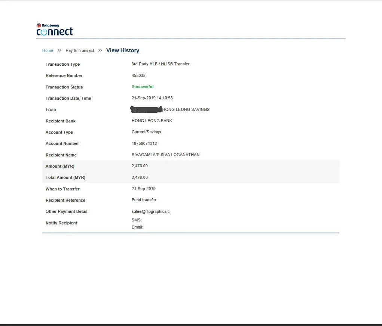Image resolution: width=382 pixels, height=326 pixels.
Task: Select When to Transfer date 21-Sep-2019
Action: (x=144, y=189)
